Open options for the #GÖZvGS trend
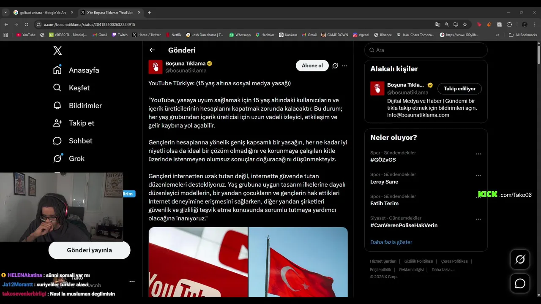The height and width of the screenshot is (304, 541). [478, 154]
